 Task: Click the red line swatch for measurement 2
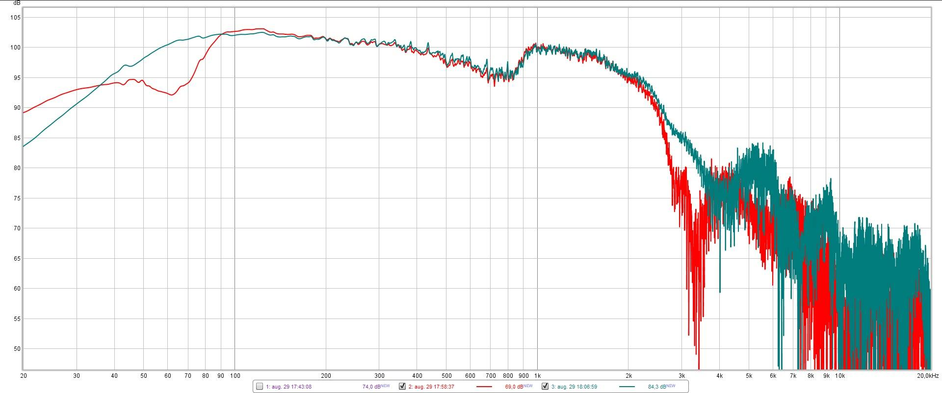484,387
